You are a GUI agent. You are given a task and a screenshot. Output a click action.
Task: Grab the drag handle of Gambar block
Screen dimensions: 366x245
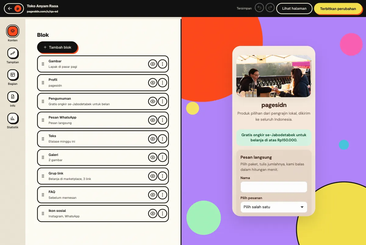pos(43,64)
